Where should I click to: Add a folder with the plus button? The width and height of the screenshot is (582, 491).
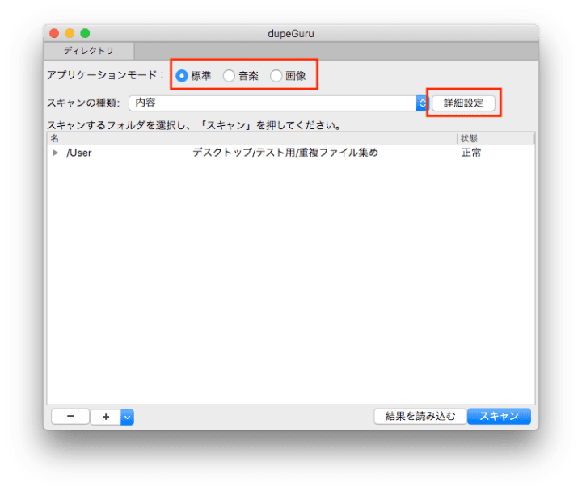[106, 417]
